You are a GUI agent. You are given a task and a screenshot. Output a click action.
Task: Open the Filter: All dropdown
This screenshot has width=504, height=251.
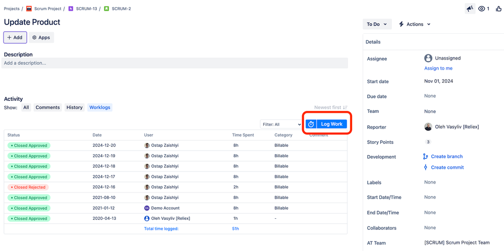click(281, 124)
